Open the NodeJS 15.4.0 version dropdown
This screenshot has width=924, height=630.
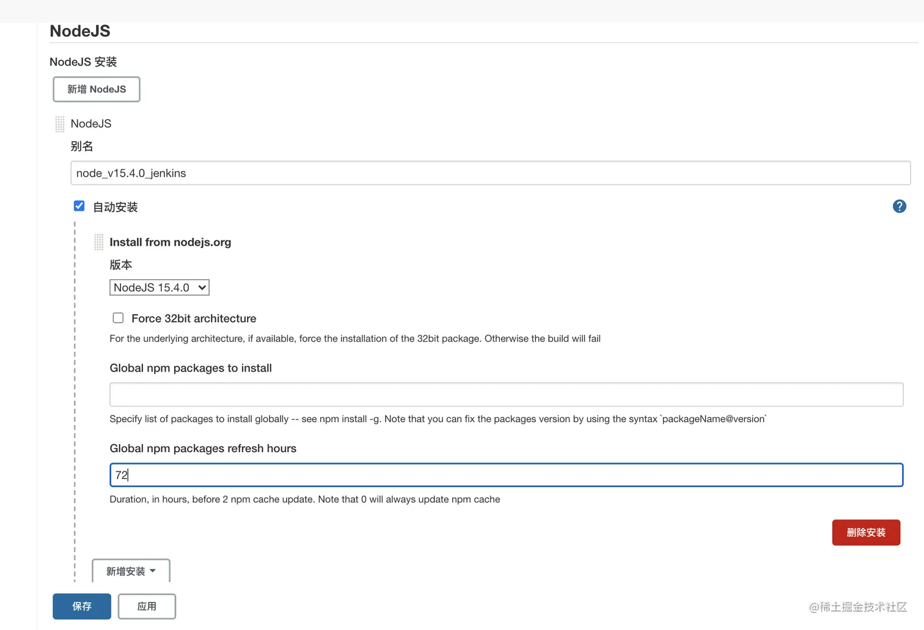pyautogui.click(x=159, y=287)
